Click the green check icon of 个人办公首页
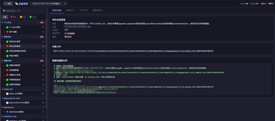The width and height of the screenshot is (275, 121). tap(7, 27)
